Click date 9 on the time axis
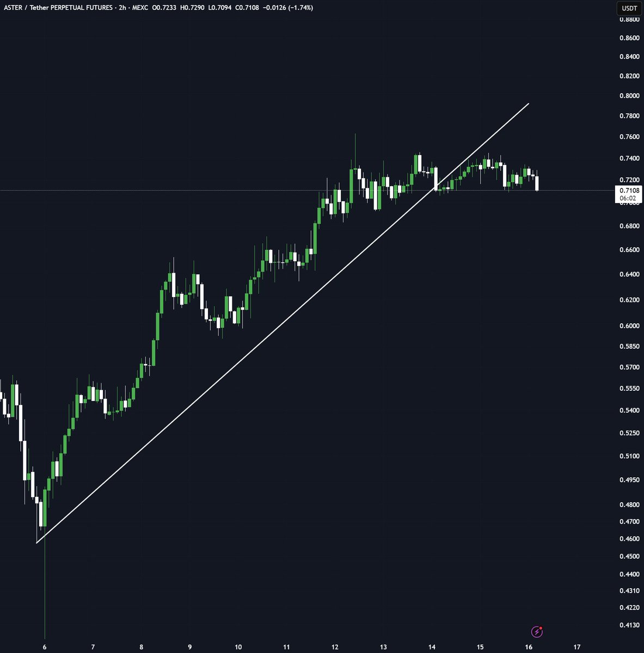This screenshot has height=653, width=644. 190,647
